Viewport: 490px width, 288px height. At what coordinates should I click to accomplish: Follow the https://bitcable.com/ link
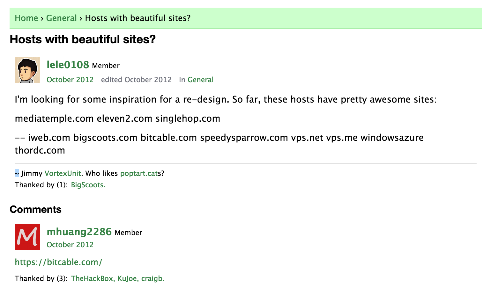58,262
